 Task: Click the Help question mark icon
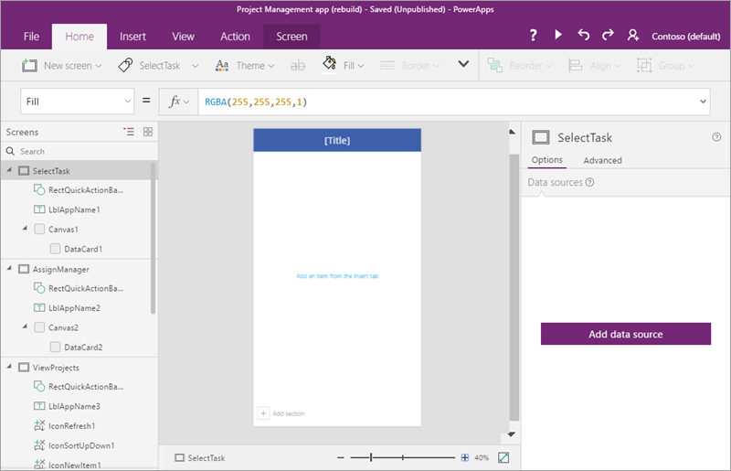(534, 36)
